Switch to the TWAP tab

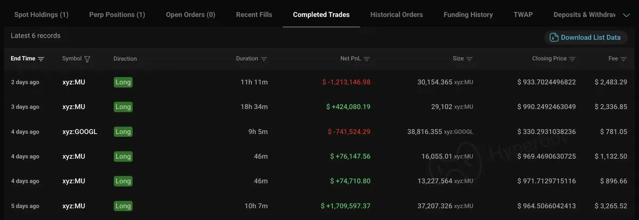click(523, 14)
